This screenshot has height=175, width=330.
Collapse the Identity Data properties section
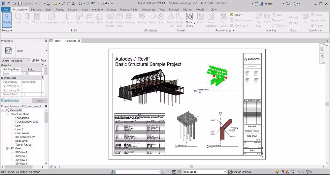(42, 78)
